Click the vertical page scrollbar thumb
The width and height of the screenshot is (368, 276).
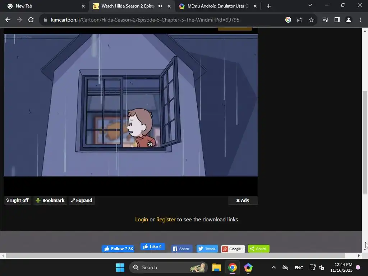pos(365,143)
